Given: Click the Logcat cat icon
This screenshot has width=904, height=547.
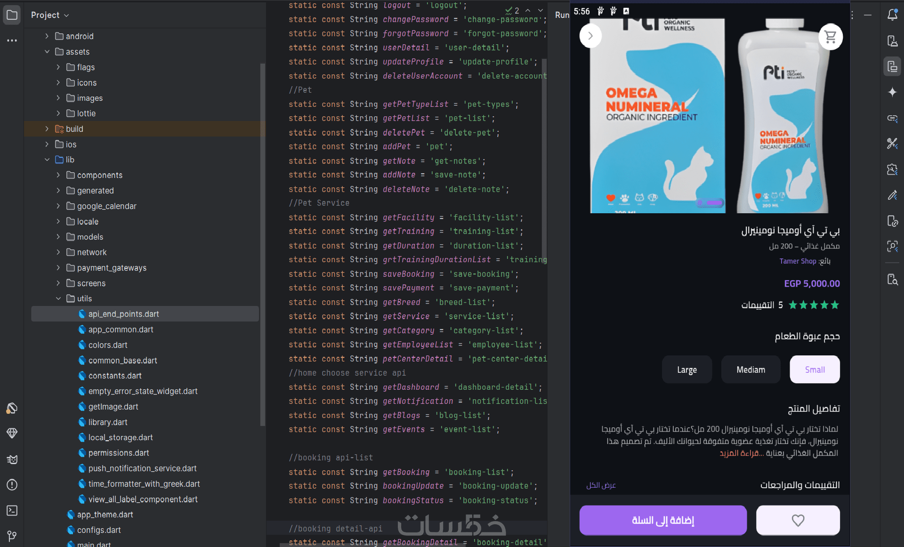Looking at the screenshot, I should coord(12,459).
